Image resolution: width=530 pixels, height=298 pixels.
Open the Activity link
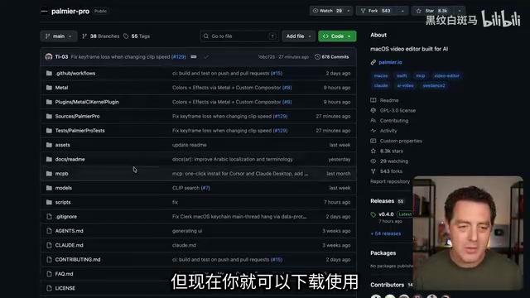click(x=388, y=131)
